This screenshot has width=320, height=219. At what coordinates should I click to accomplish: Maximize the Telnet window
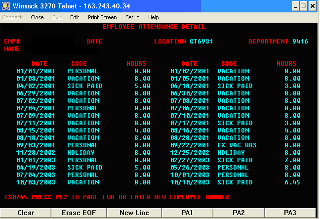[x=305, y=6]
